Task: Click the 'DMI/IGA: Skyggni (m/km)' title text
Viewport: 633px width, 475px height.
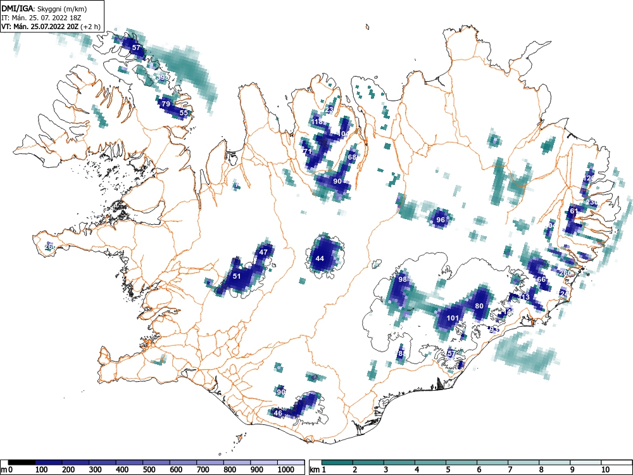Action: [x=44, y=8]
